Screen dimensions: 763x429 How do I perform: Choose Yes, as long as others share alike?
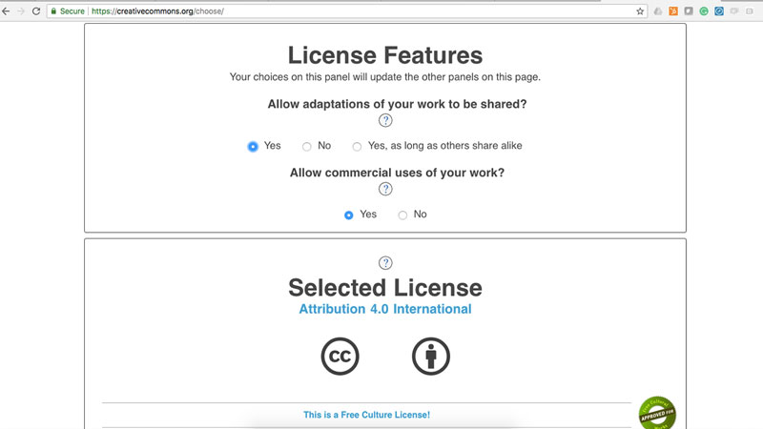[x=357, y=147]
